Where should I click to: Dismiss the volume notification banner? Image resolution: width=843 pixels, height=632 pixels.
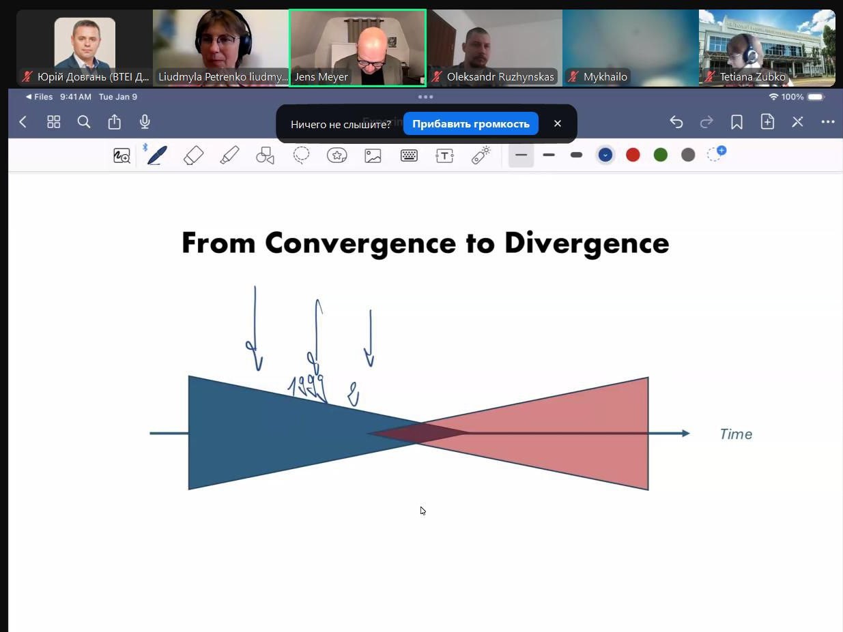tap(558, 123)
